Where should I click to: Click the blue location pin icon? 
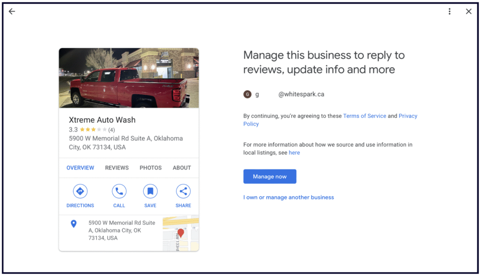(73, 224)
